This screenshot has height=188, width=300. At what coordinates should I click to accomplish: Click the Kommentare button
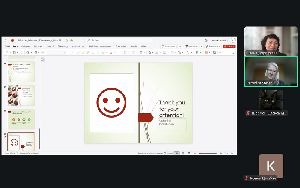[168, 46]
